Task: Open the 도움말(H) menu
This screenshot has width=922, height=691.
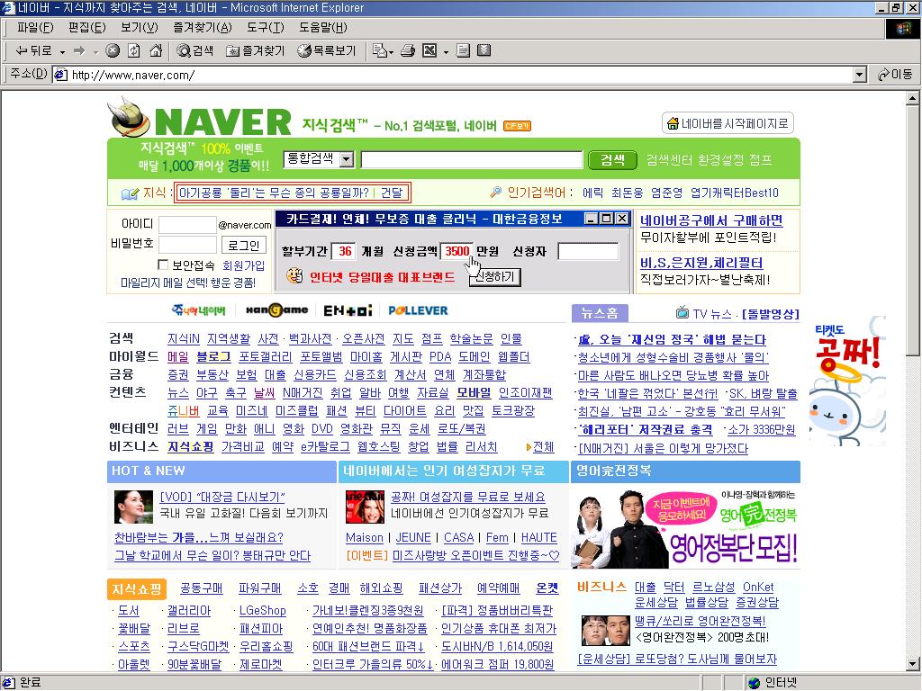Action: pos(323,28)
